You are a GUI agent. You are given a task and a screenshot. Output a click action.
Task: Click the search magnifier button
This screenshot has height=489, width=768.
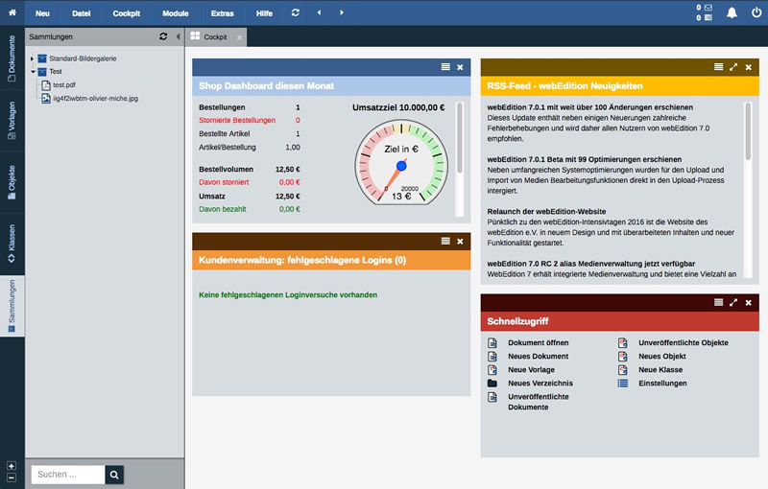click(114, 475)
